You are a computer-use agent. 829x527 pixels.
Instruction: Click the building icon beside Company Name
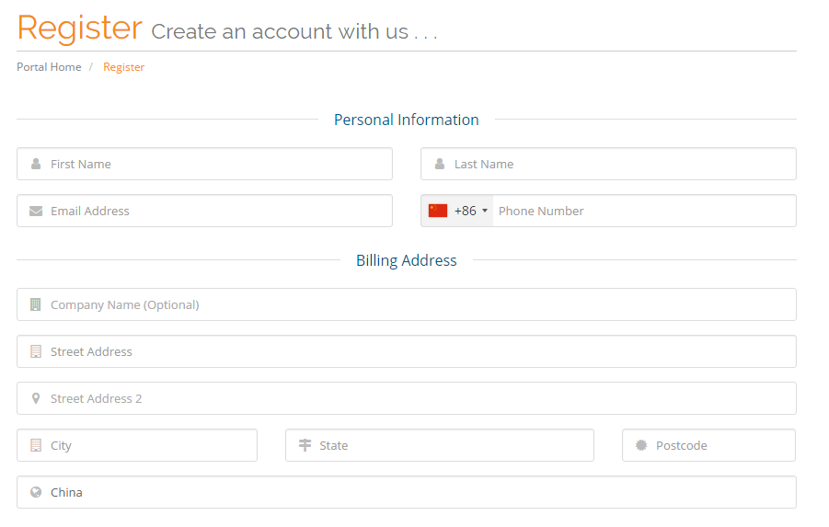[35, 304]
